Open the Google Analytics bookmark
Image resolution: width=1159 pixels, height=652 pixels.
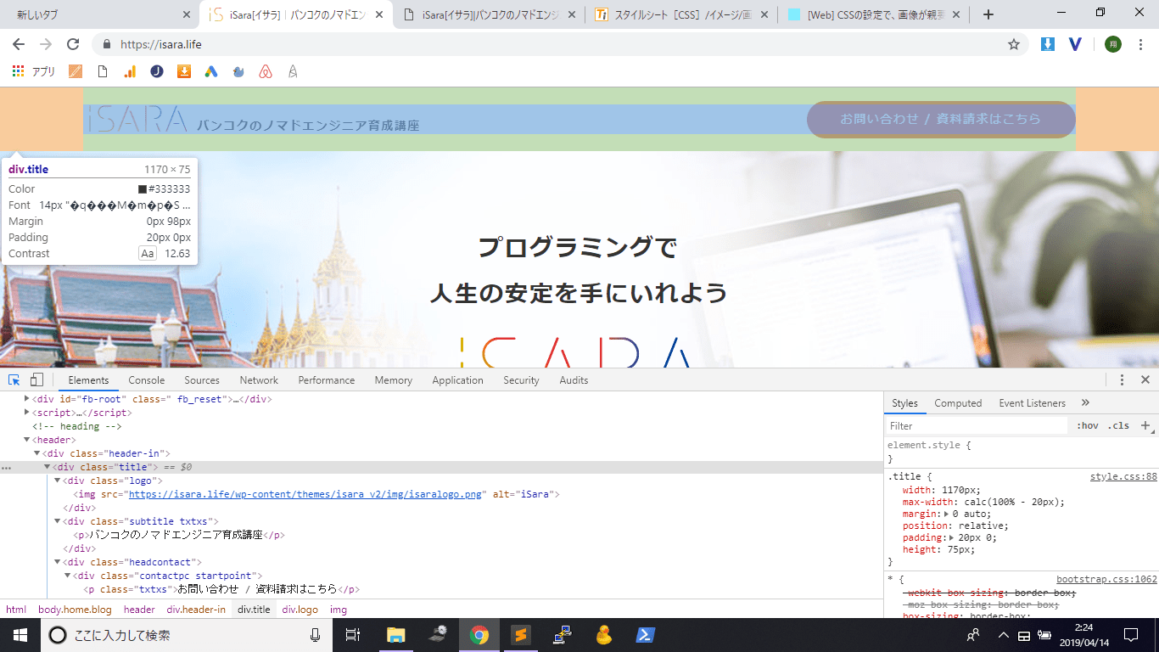coord(130,72)
